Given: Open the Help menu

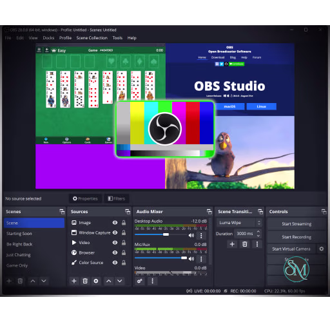Looking at the screenshot, I should click(132, 38).
